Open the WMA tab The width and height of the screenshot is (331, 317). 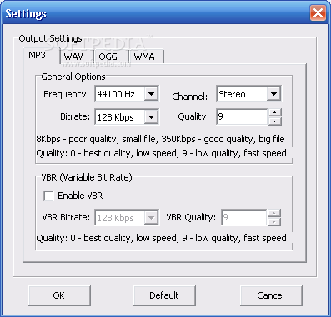coord(146,57)
